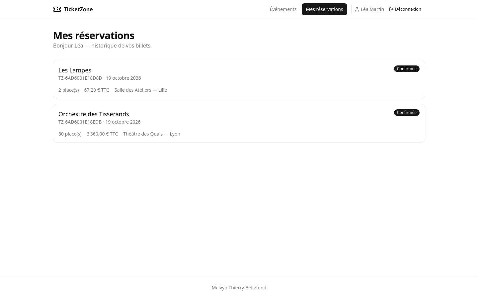
Task: Click the 3 360,00 € TTC price
Action: (x=102, y=134)
